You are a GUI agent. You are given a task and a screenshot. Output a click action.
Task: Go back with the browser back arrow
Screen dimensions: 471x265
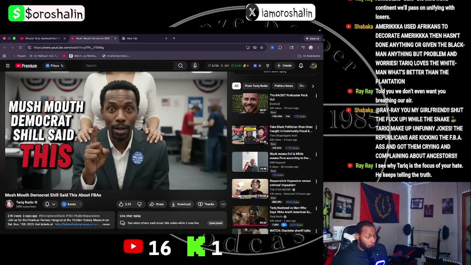click(x=4, y=47)
